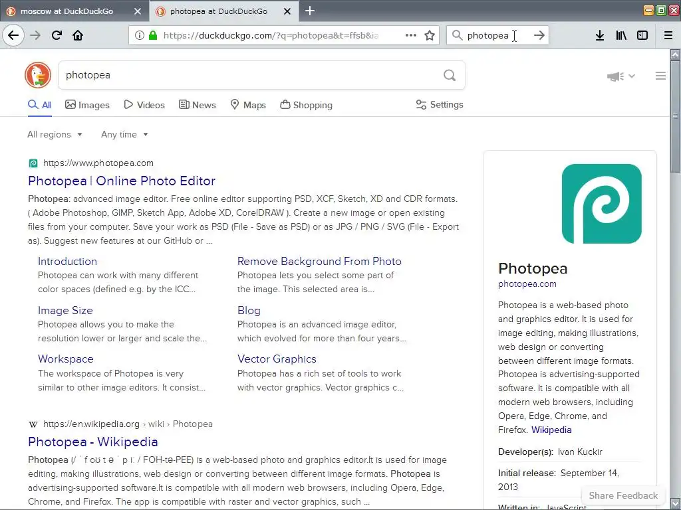
Task: Open the Image Size sitelink
Action: click(x=65, y=310)
